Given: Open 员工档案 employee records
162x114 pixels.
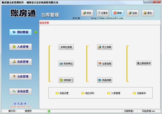Looking at the screenshot, I should [x=105, y=47].
